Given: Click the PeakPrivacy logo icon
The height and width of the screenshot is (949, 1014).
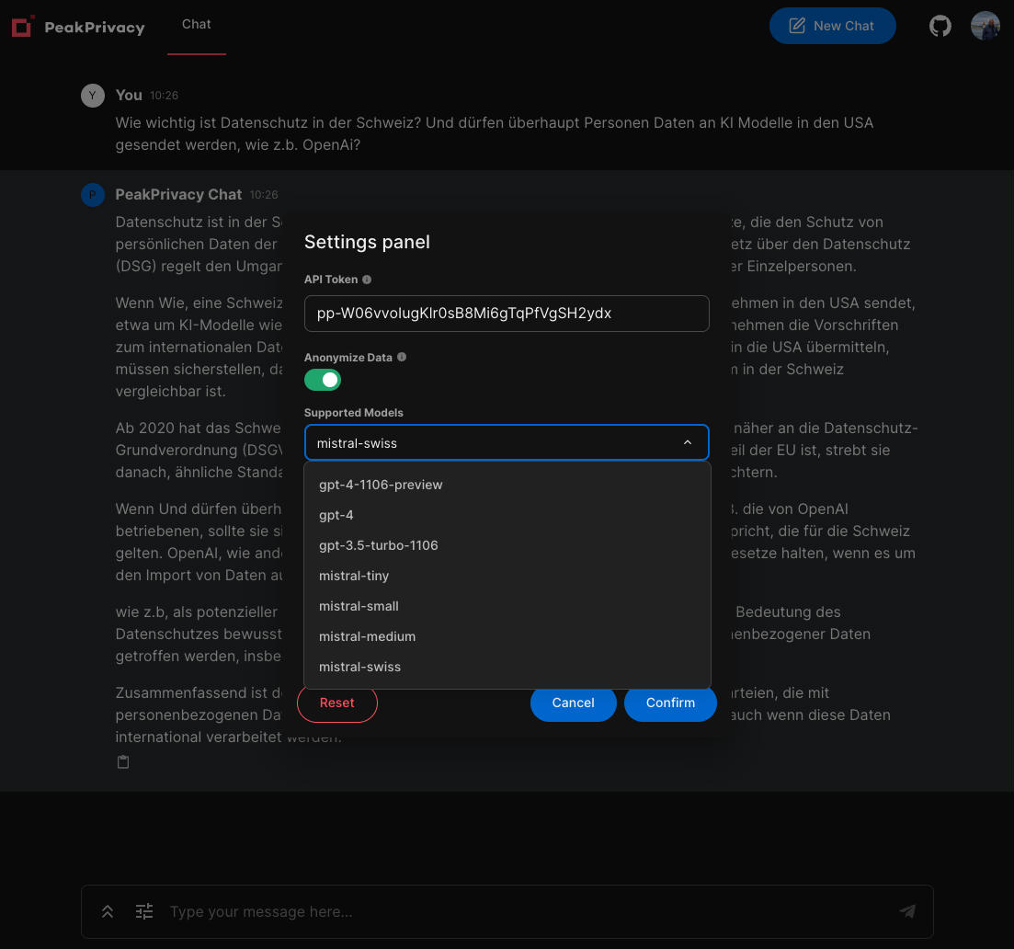Looking at the screenshot, I should (x=23, y=27).
